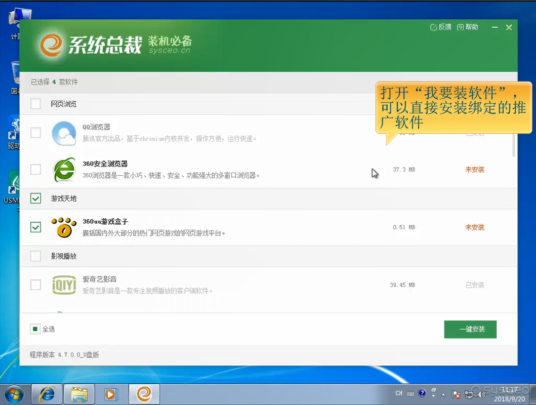Click 未安装 status for 360uu游戏盒子
This screenshot has height=405, width=536.
click(x=475, y=227)
